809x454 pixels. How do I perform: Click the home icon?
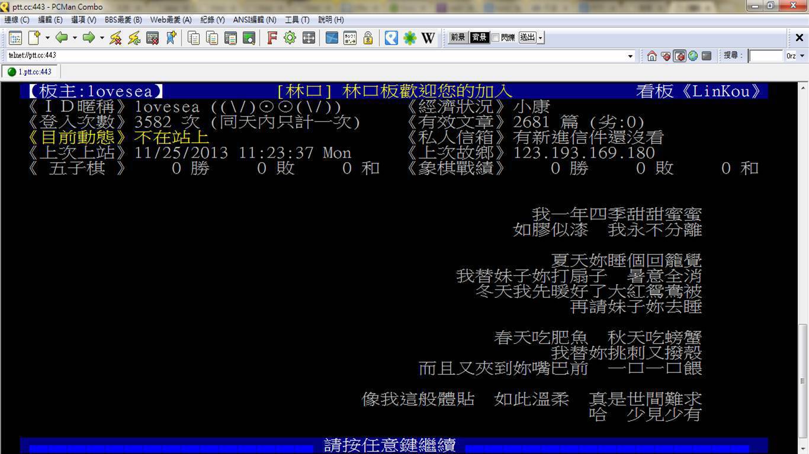coord(651,56)
